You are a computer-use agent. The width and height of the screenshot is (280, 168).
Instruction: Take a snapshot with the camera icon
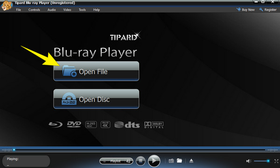coord(171,161)
